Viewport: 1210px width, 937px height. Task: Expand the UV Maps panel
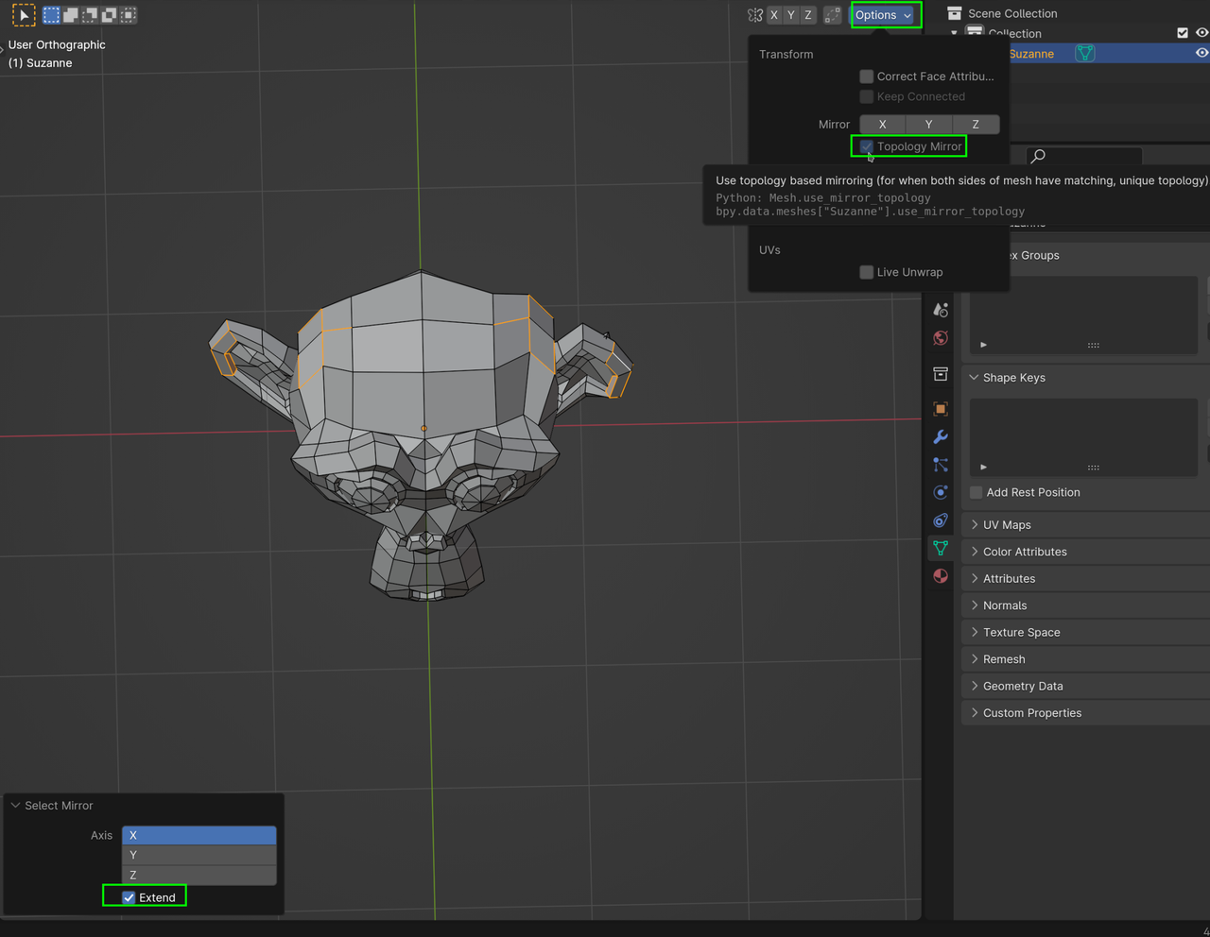tap(1007, 525)
